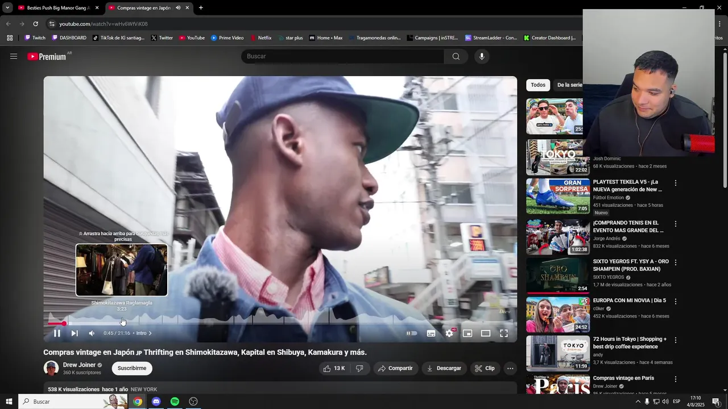The image size is (728, 409).
Task: Open the Prime Video bookmark
Action: (x=227, y=38)
